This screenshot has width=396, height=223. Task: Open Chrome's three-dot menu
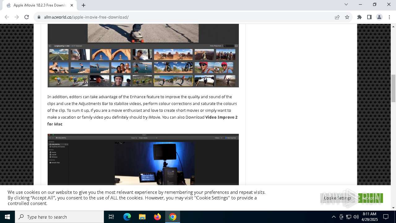[389, 17]
